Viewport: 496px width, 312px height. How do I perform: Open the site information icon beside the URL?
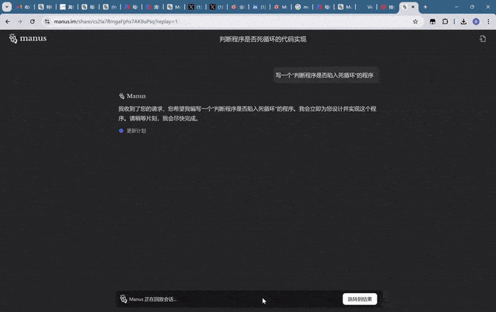pyautogui.click(x=47, y=21)
